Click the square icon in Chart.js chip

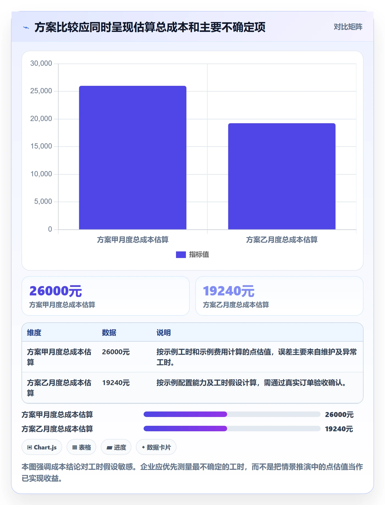[x=30, y=448]
